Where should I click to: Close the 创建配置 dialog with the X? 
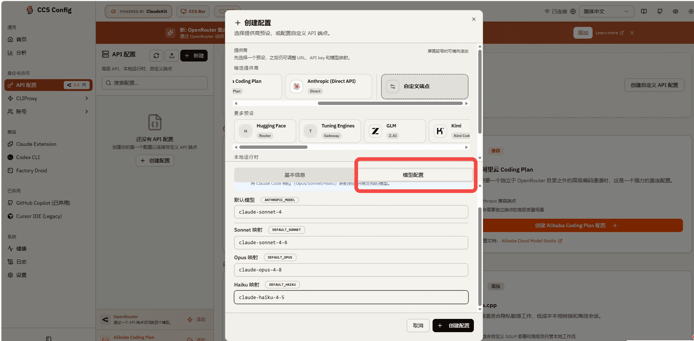coord(474,19)
